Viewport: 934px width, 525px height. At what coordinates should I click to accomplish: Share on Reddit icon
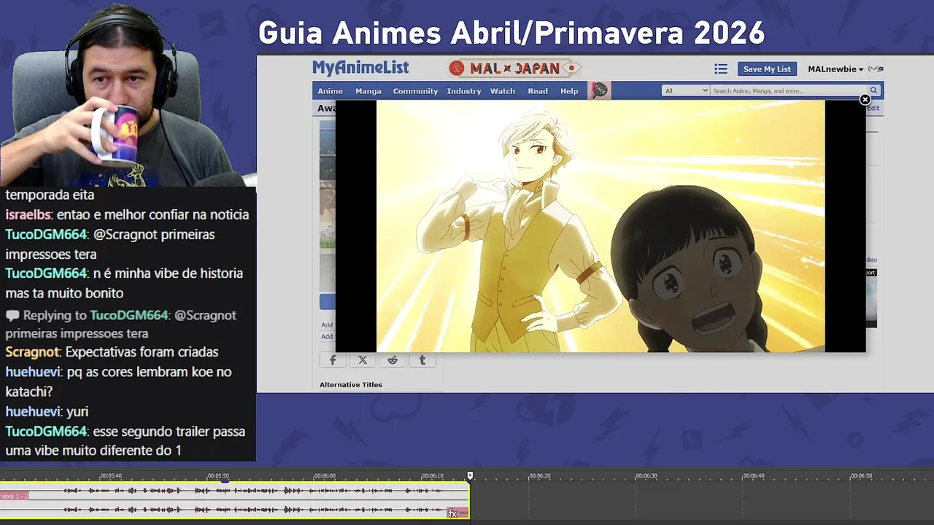(x=393, y=360)
